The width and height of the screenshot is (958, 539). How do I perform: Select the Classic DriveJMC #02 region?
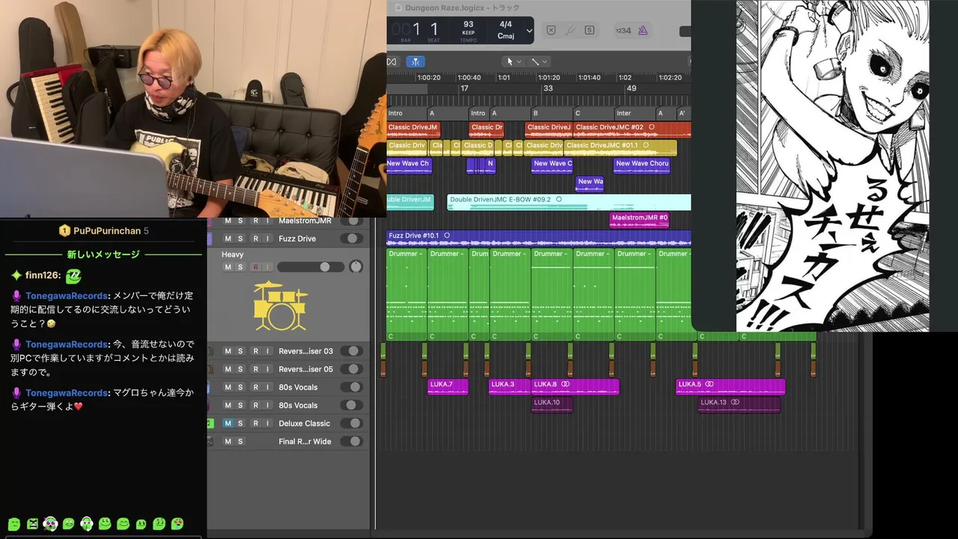[632, 130]
